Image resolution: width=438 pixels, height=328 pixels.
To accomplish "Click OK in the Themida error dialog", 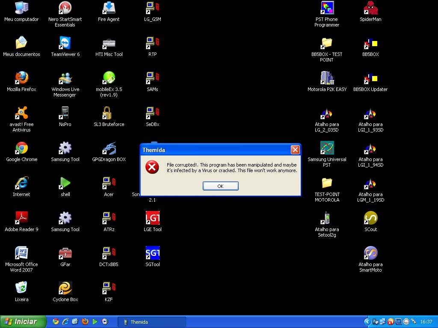I will click(220, 186).
